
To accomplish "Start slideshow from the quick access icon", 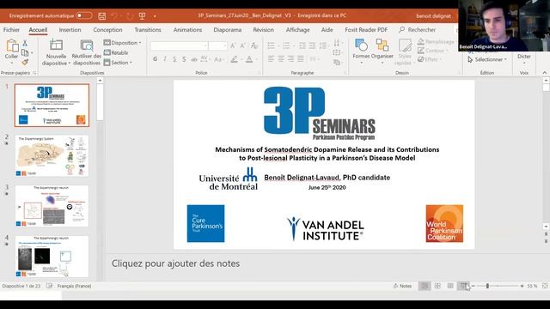I will [x=142, y=16].
